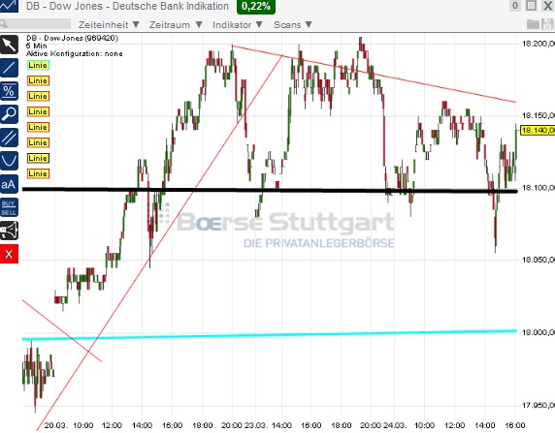Click the chart icon beside the window title

[9, 6]
